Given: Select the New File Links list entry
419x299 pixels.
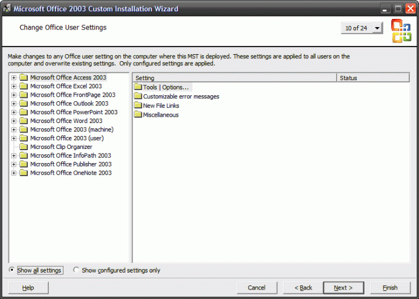Looking at the screenshot, I should click(x=161, y=105).
